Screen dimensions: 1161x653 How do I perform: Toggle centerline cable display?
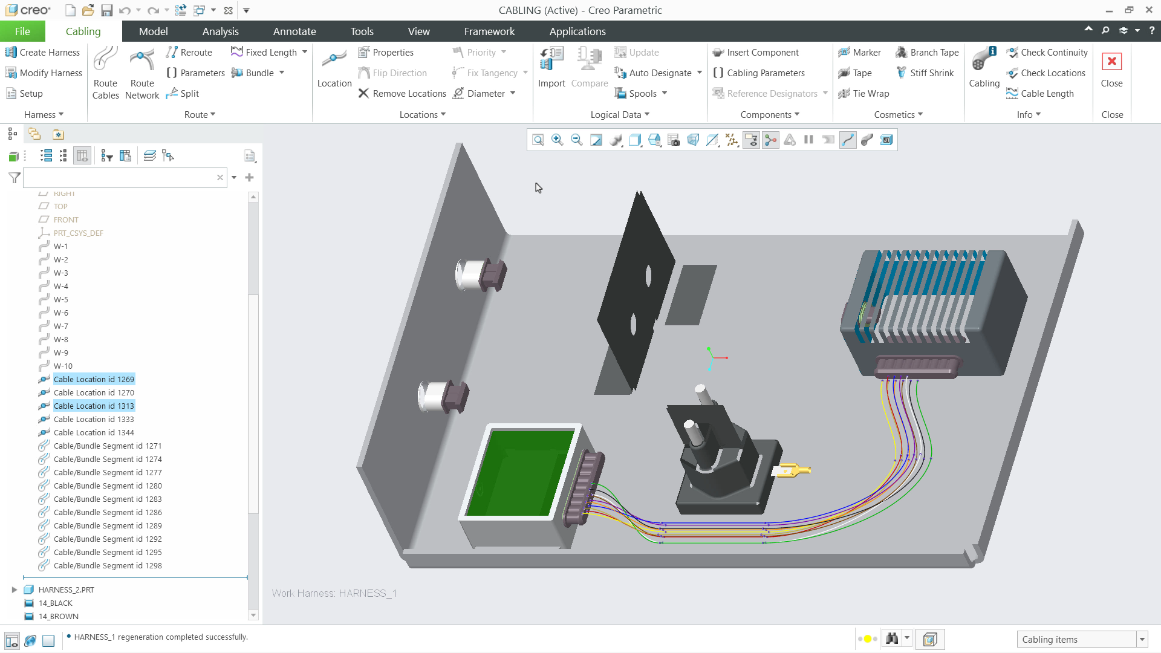(848, 140)
